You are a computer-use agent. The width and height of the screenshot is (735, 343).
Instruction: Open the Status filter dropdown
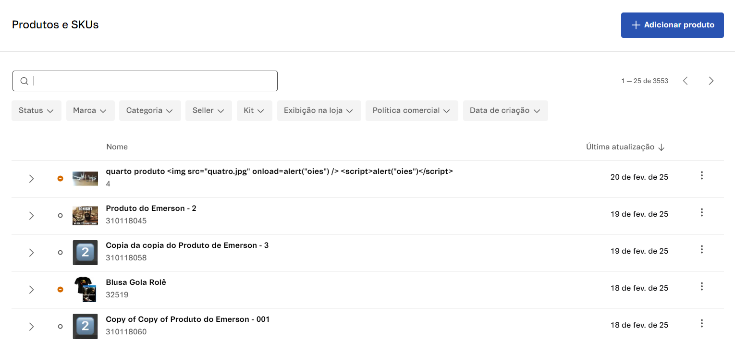(x=36, y=110)
